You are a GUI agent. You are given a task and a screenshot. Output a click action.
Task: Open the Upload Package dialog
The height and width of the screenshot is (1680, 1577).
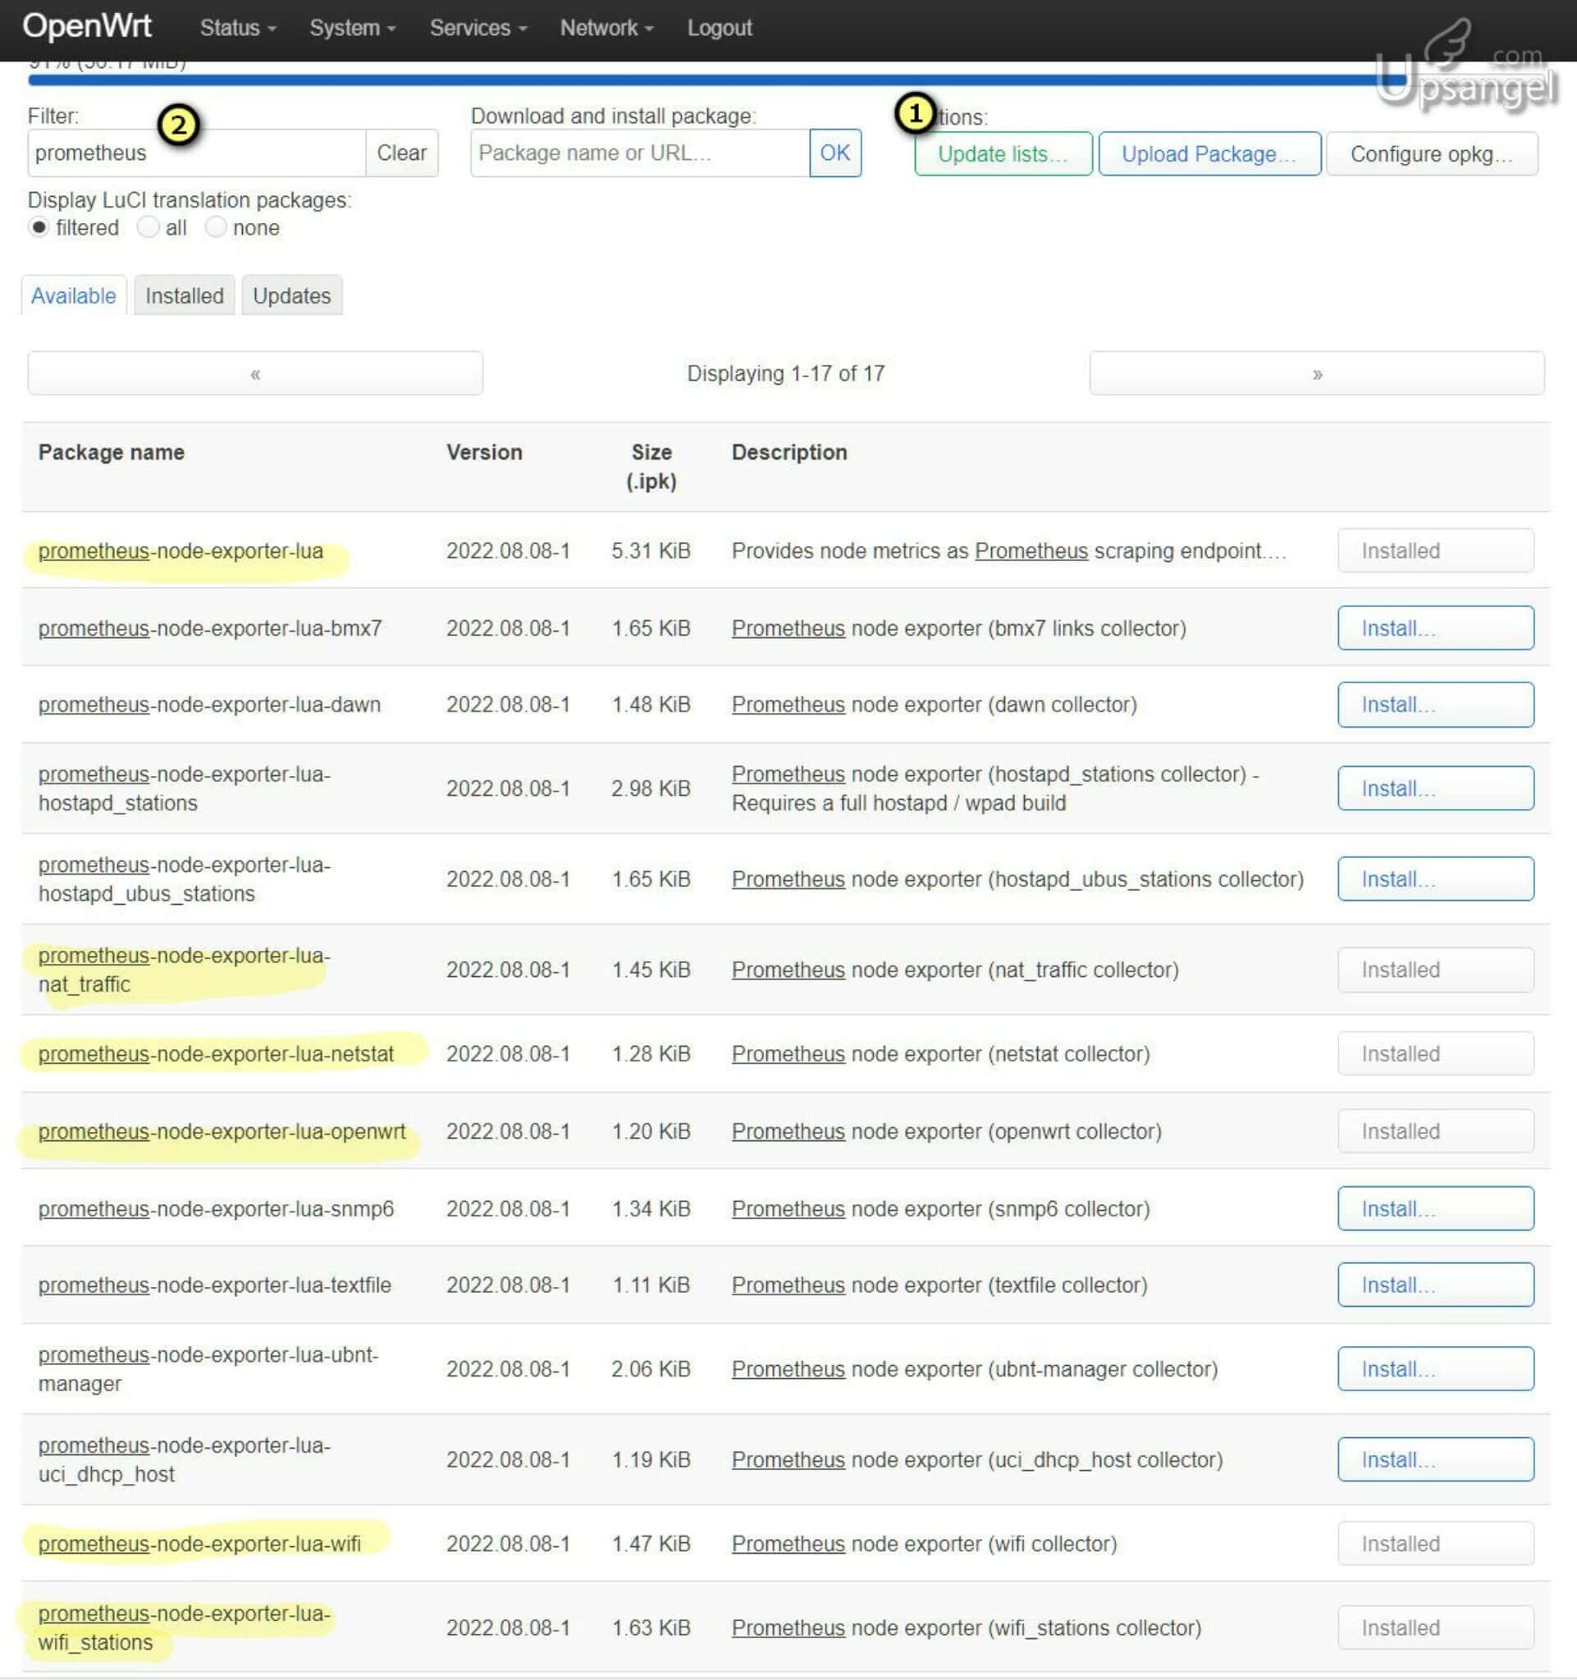click(x=1209, y=153)
